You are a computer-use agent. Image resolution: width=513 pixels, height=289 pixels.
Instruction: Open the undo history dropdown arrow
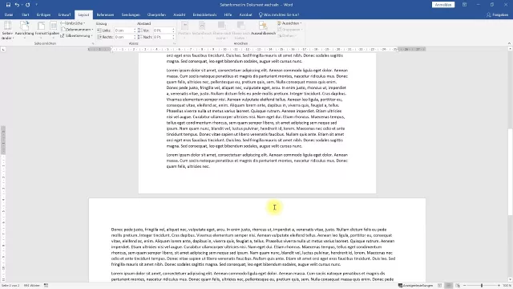coord(22,5)
